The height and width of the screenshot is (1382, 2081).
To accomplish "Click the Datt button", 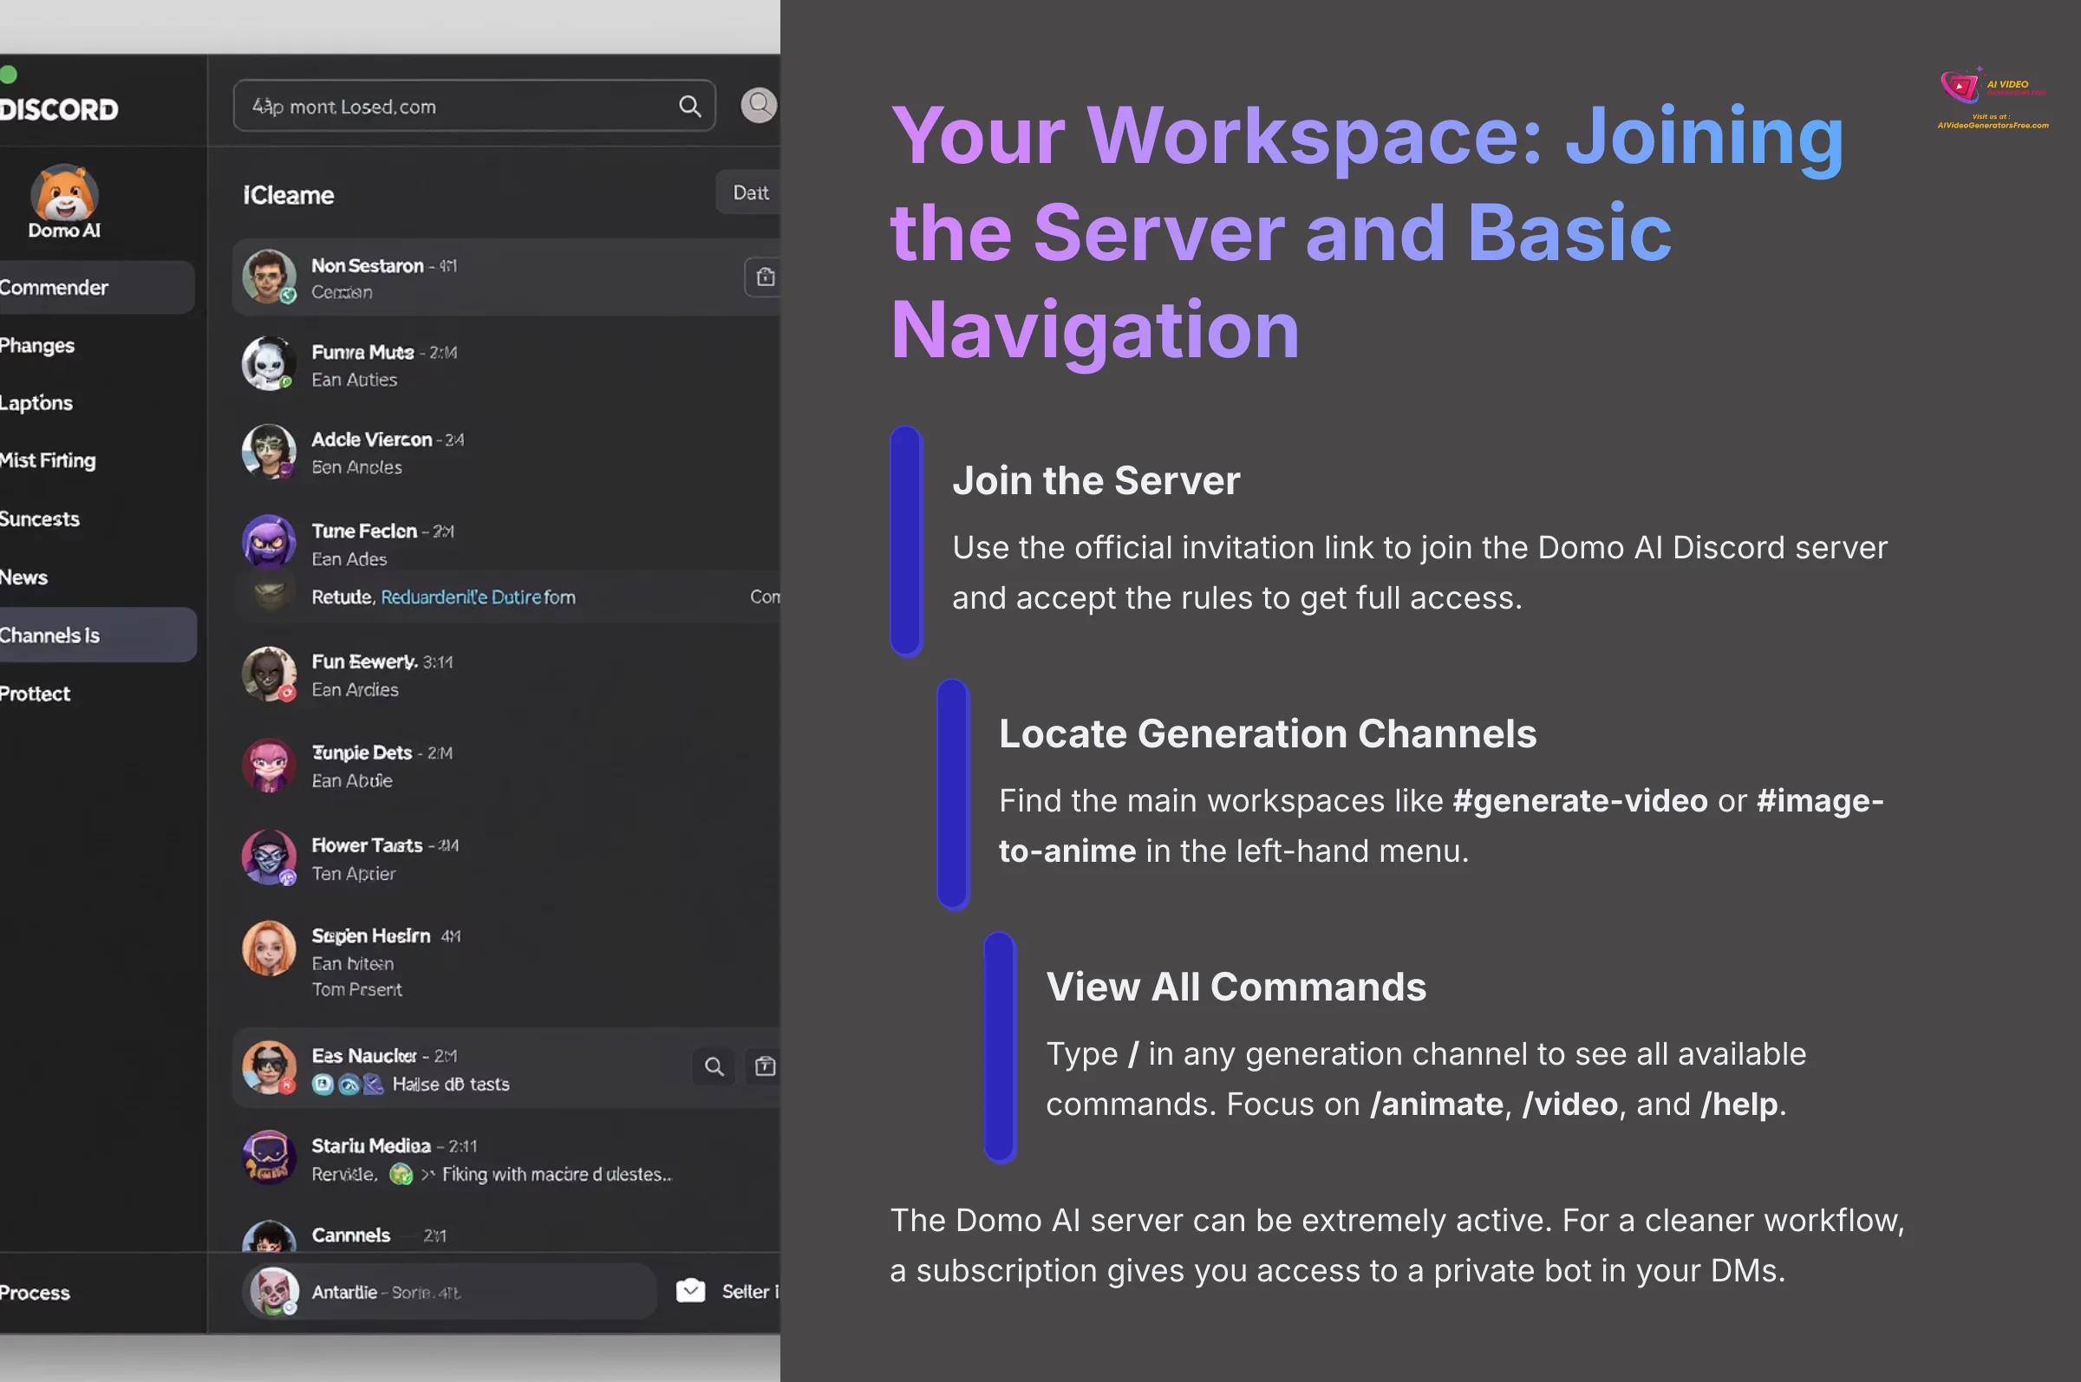I will (x=748, y=193).
